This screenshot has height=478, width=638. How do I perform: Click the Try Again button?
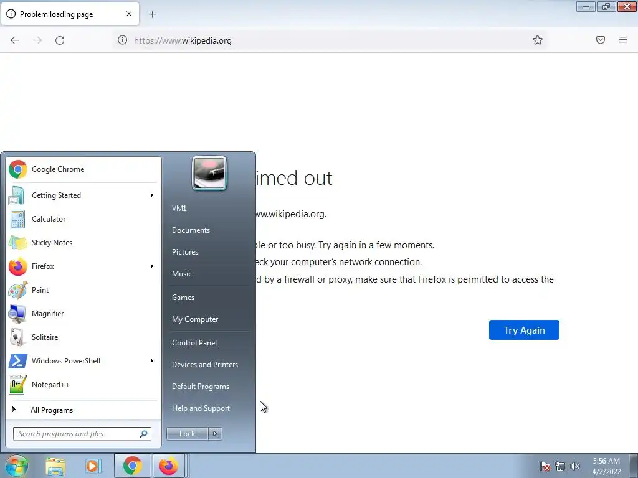[x=524, y=330]
